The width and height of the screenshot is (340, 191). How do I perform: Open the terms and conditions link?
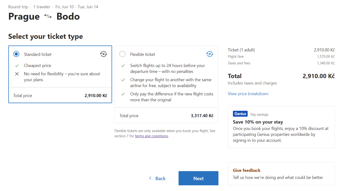[x=152, y=136]
